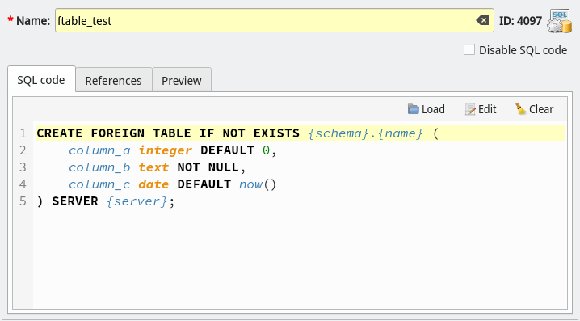Click the date type keyword on line 4

pos(153,184)
